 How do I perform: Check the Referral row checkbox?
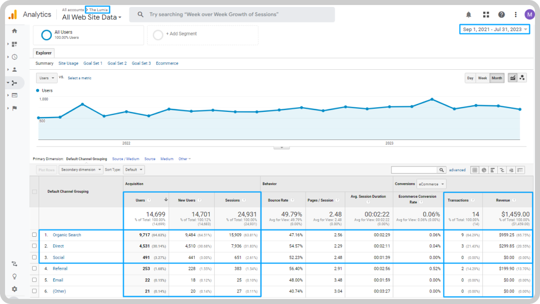tap(35, 268)
